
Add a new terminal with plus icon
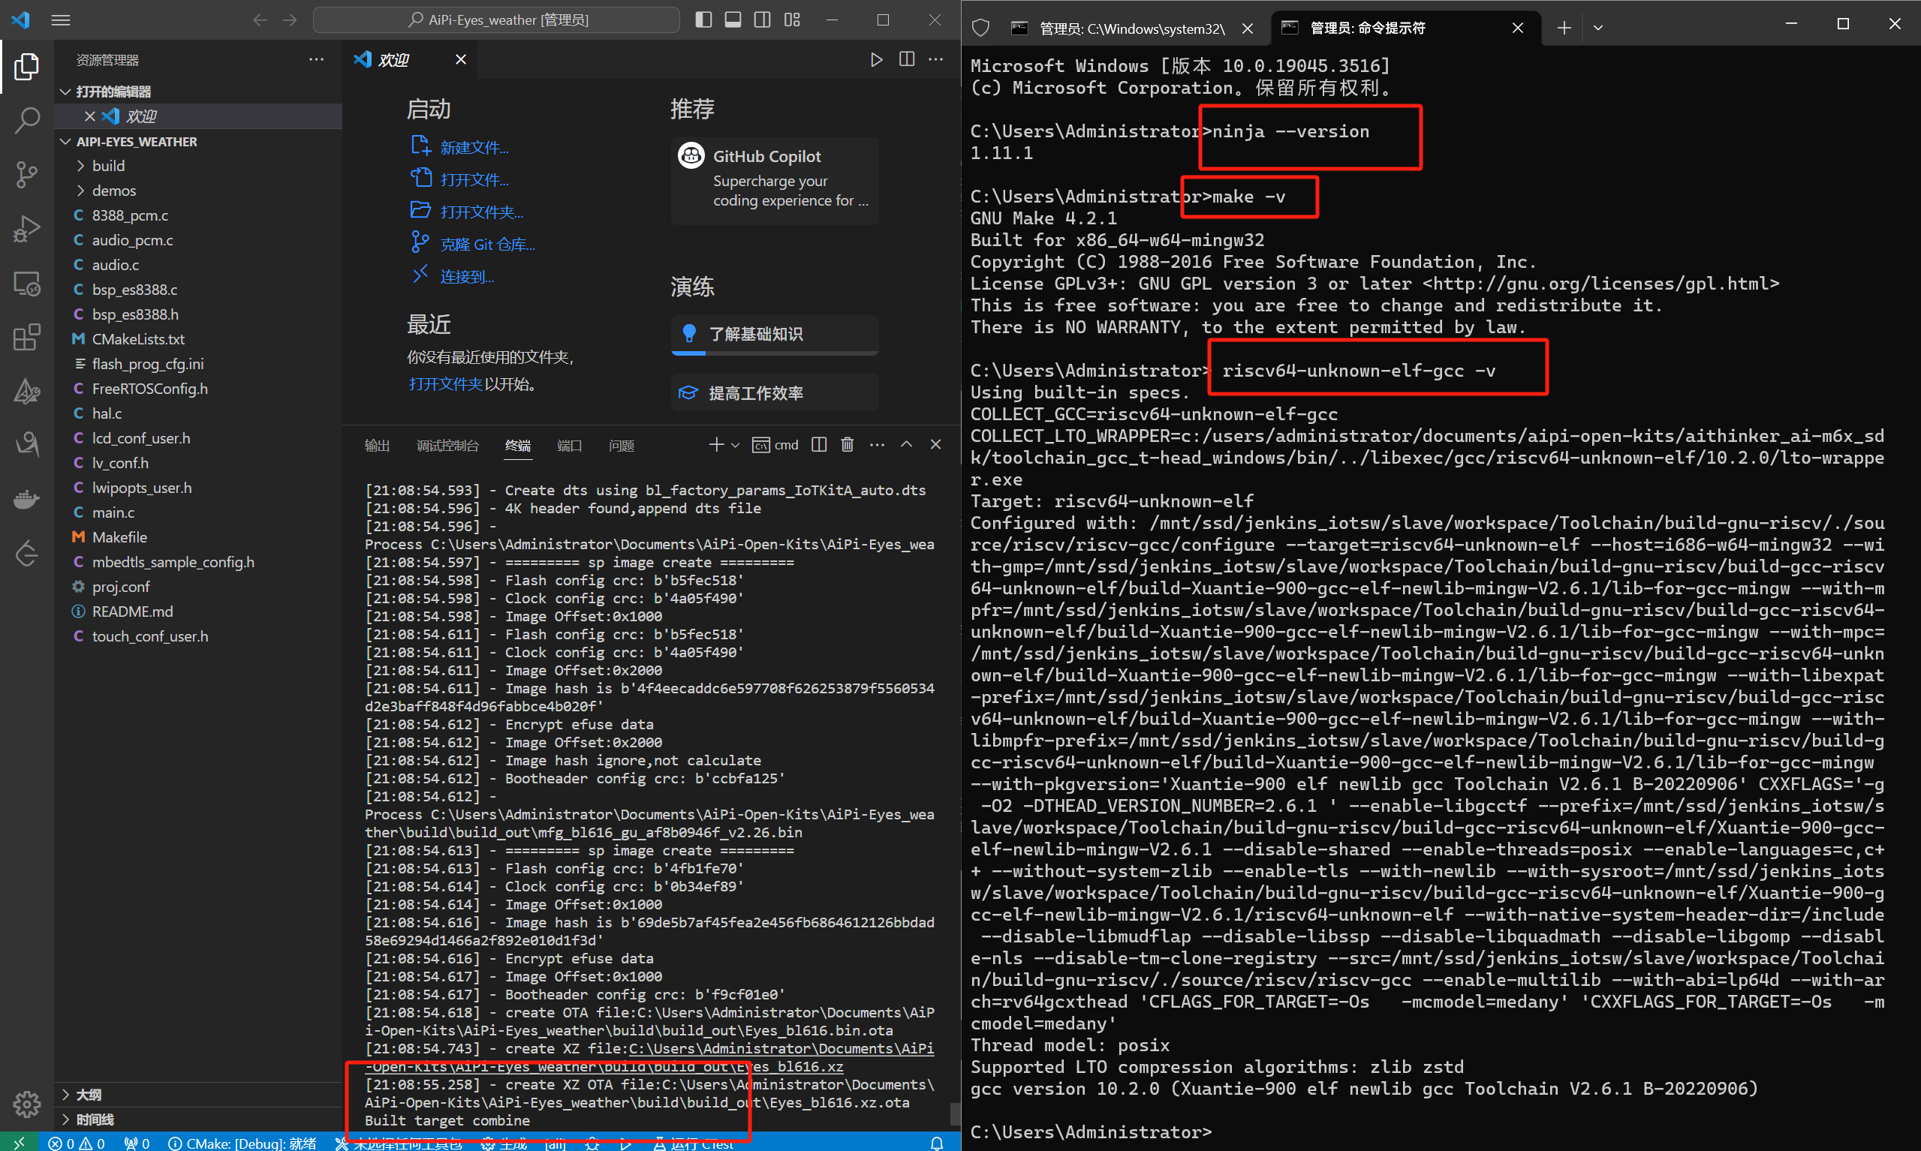pyautogui.click(x=716, y=444)
